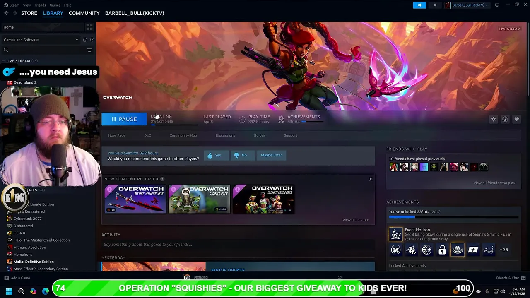Select the sparkle card achievement icon
The width and height of the screenshot is (530, 298).
[x=473, y=250]
